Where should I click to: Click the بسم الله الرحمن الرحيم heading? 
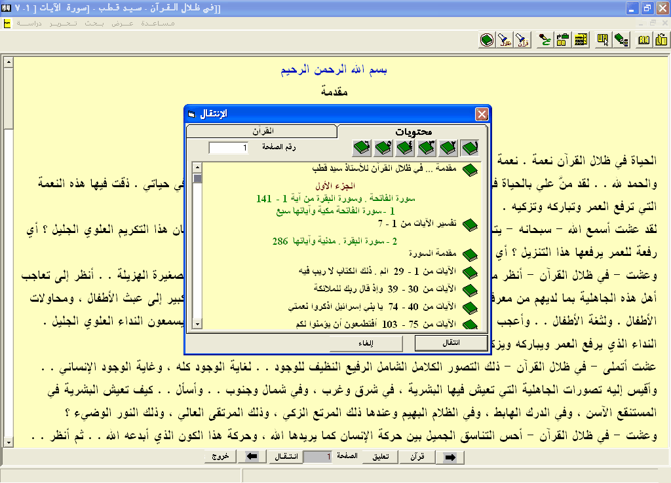(334, 69)
